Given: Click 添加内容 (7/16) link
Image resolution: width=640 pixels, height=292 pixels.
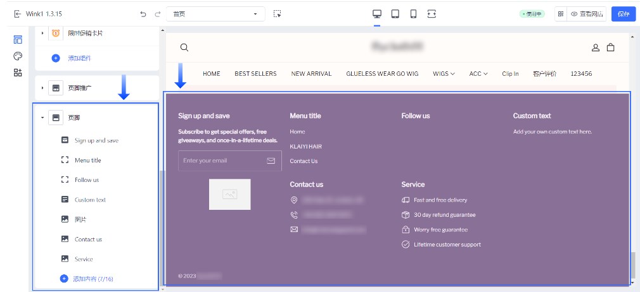Looking at the screenshot, I should 93,279.
